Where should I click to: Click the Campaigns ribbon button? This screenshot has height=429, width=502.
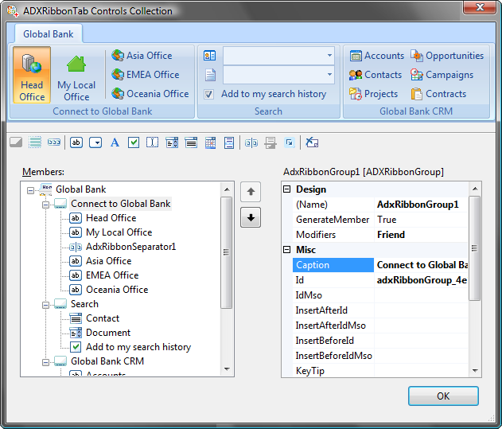442,75
